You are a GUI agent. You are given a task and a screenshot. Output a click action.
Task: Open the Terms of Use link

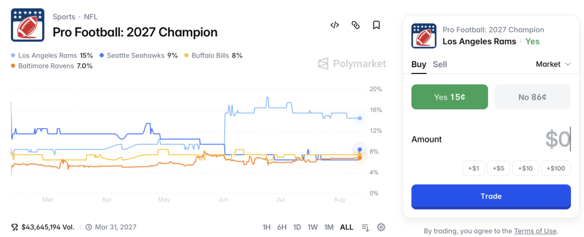coord(535,231)
